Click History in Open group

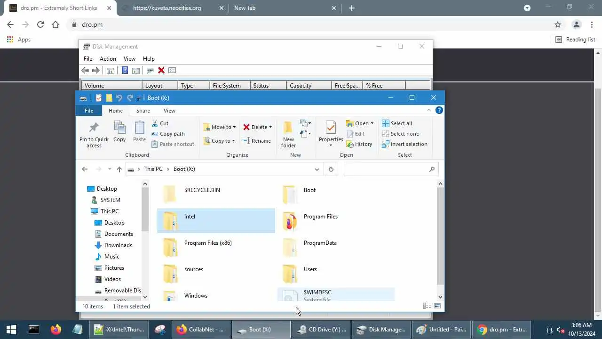pos(359,144)
